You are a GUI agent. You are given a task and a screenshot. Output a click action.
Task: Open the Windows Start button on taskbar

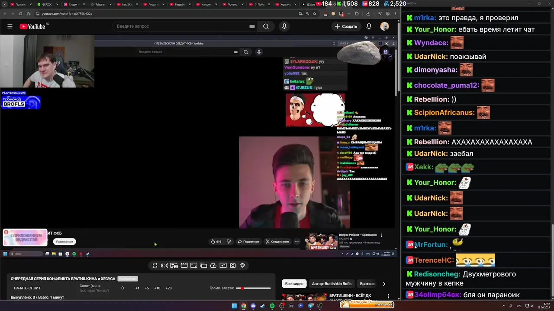234,306
